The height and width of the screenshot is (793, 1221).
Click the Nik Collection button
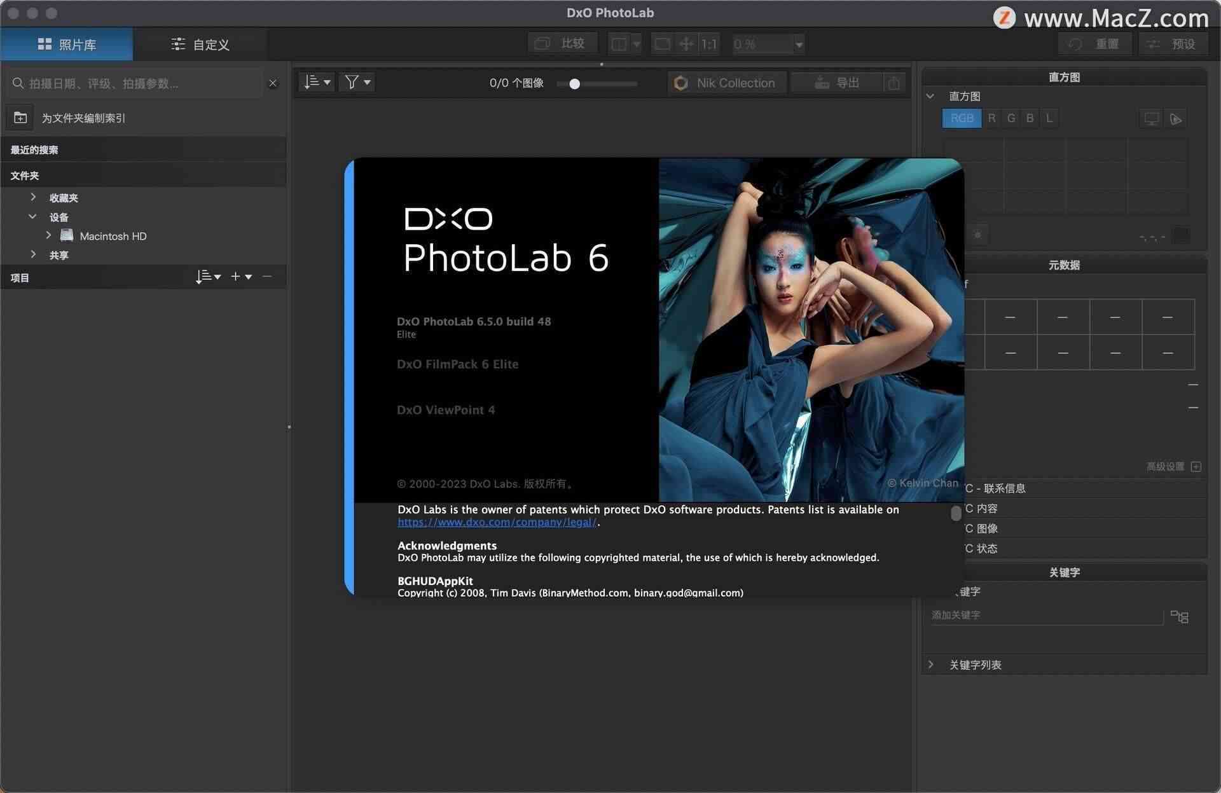(x=727, y=83)
